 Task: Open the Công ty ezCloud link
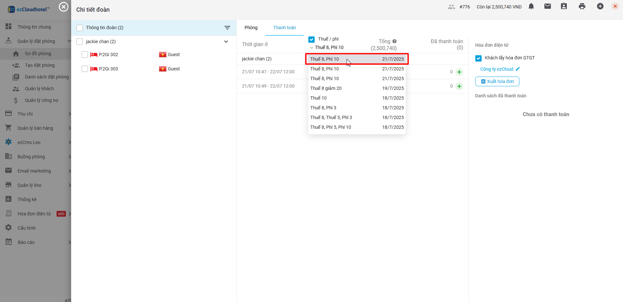[496, 69]
